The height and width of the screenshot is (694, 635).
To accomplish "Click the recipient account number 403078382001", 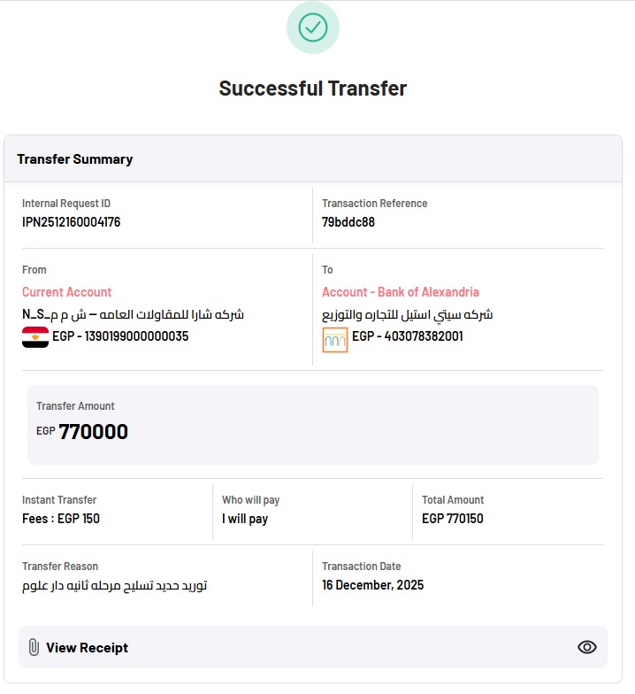I will pos(424,336).
